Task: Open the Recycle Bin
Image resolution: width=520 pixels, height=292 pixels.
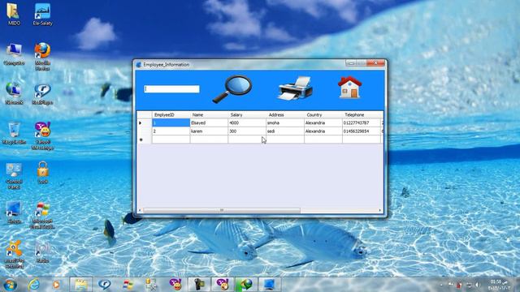Action: 14,133
